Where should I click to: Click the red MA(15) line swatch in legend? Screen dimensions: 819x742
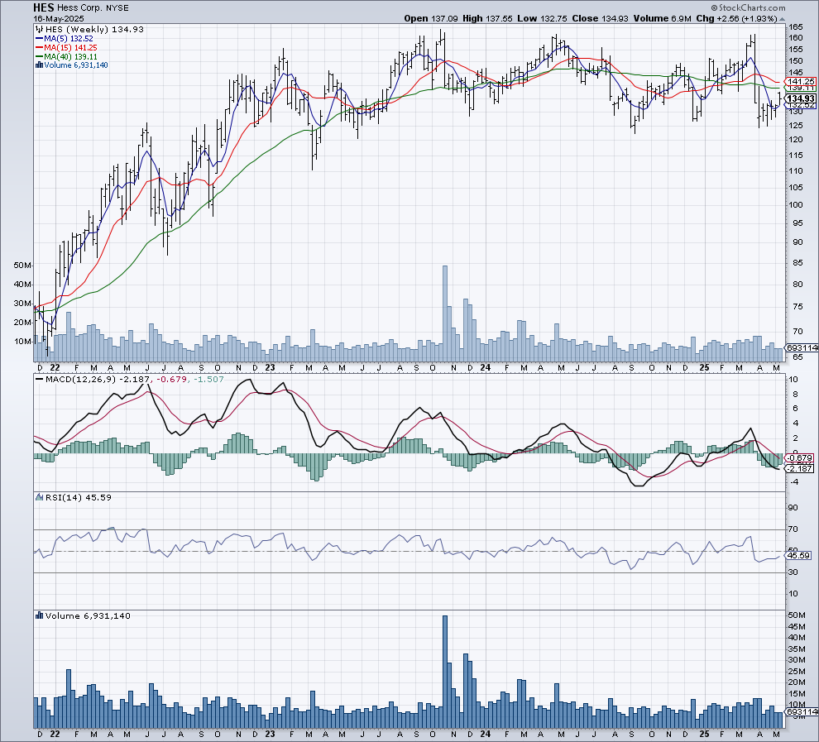(x=39, y=47)
